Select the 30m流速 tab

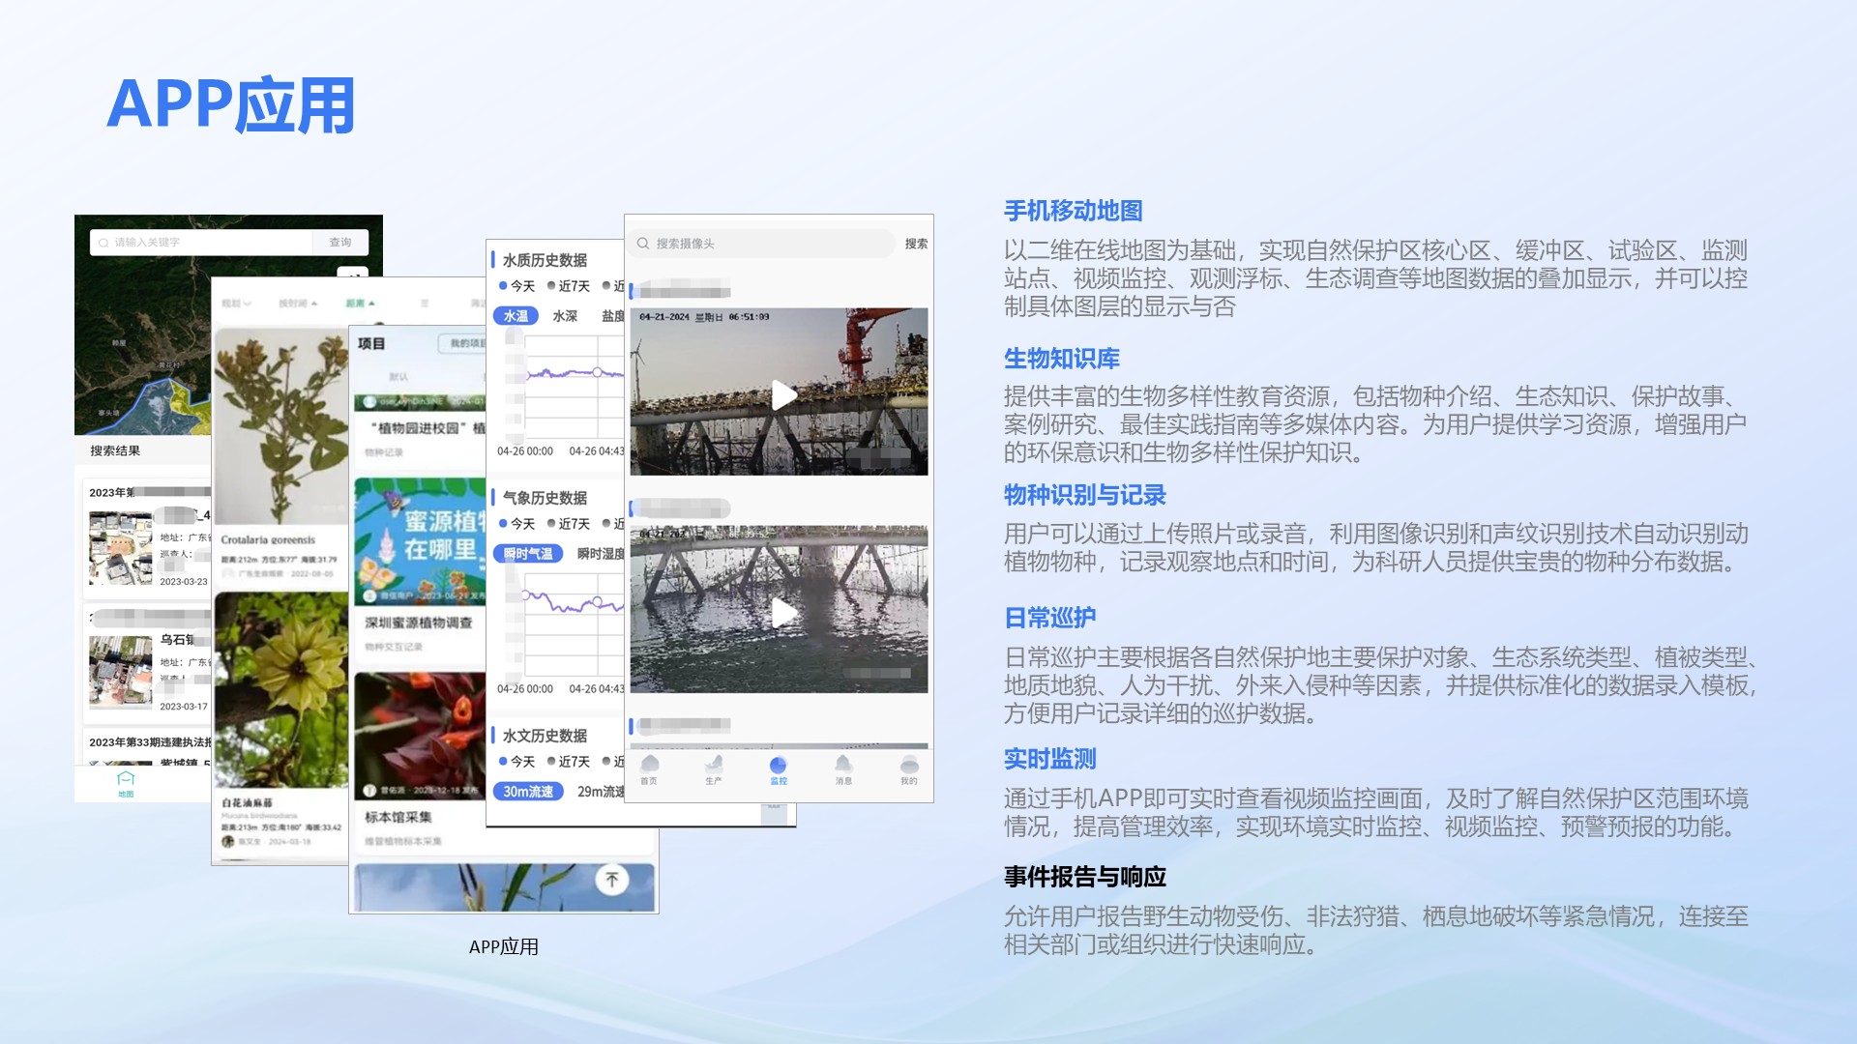click(528, 792)
